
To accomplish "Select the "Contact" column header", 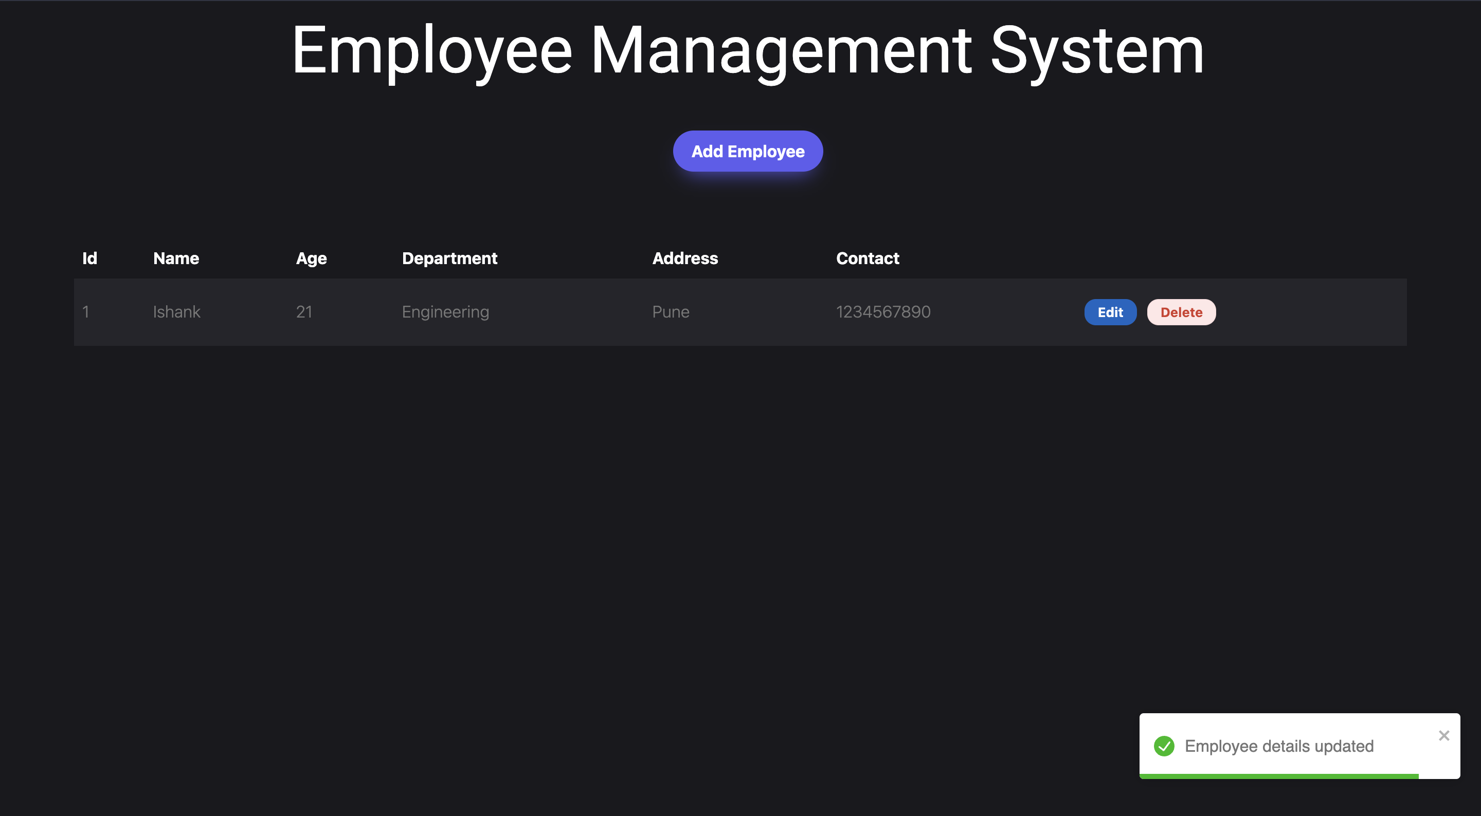I will point(867,258).
